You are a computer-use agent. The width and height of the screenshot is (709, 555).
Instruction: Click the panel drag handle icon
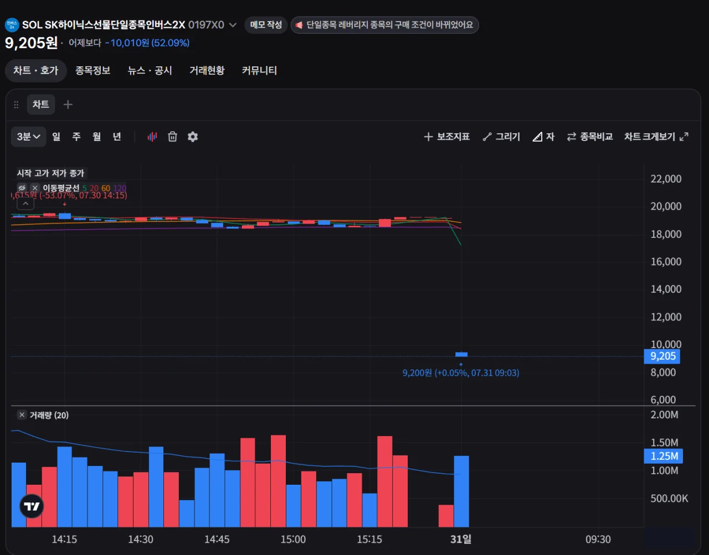(x=17, y=105)
